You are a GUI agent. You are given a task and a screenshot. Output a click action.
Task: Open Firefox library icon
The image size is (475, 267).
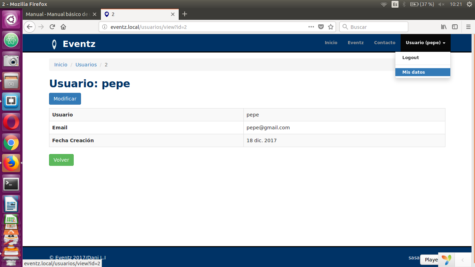tap(444, 27)
